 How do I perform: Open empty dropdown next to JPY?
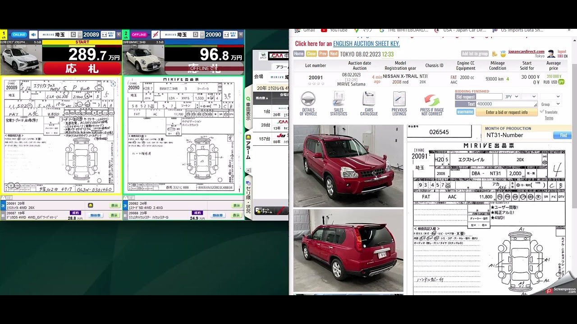(x=529, y=96)
